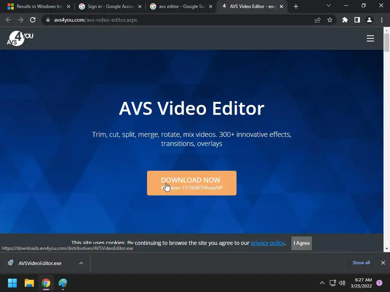Image resolution: width=390 pixels, height=292 pixels.
Task: Open network status tray icon
Action: click(332, 283)
